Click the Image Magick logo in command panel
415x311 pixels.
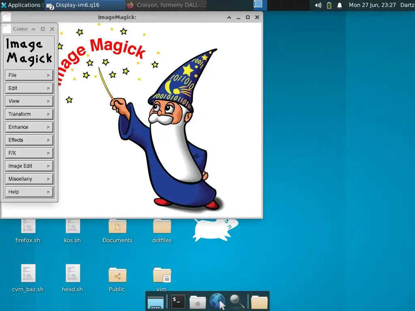pos(29,52)
